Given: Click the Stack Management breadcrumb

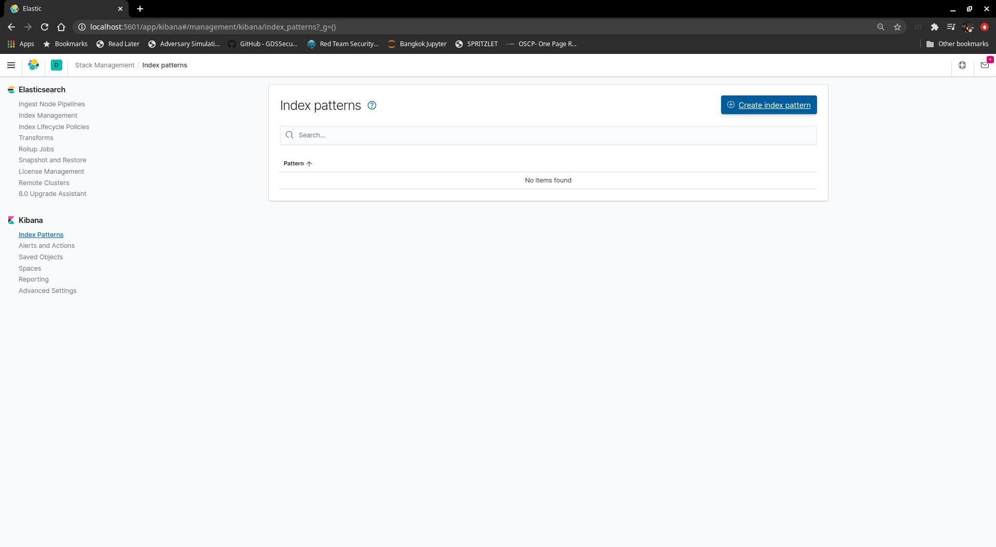Looking at the screenshot, I should (x=105, y=65).
